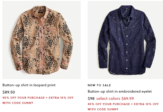The width and height of the screenshot is (163, 112).
Task: Click the right sleeve cuff of leopard shirt
Action: [65, 65]
